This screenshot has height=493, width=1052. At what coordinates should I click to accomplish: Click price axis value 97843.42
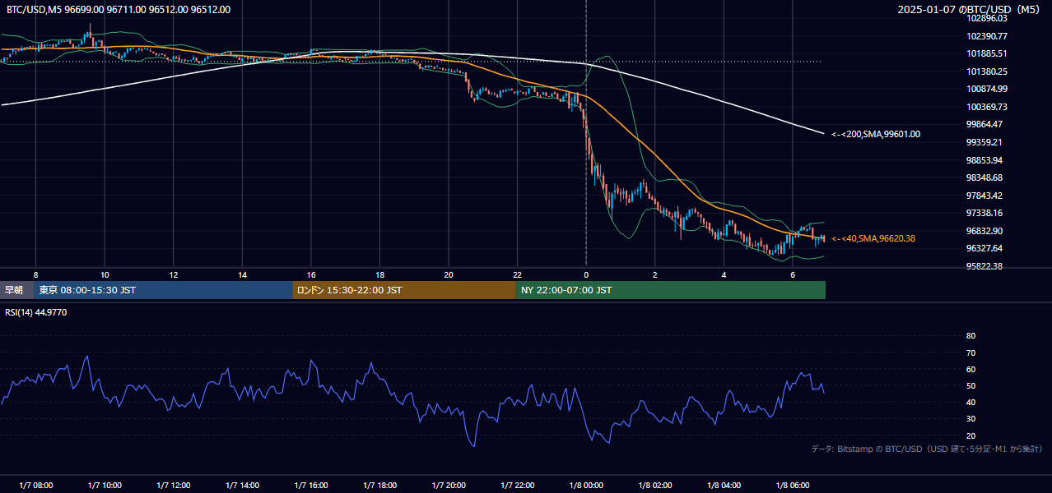pyautogui.click(x=985, y=196)
